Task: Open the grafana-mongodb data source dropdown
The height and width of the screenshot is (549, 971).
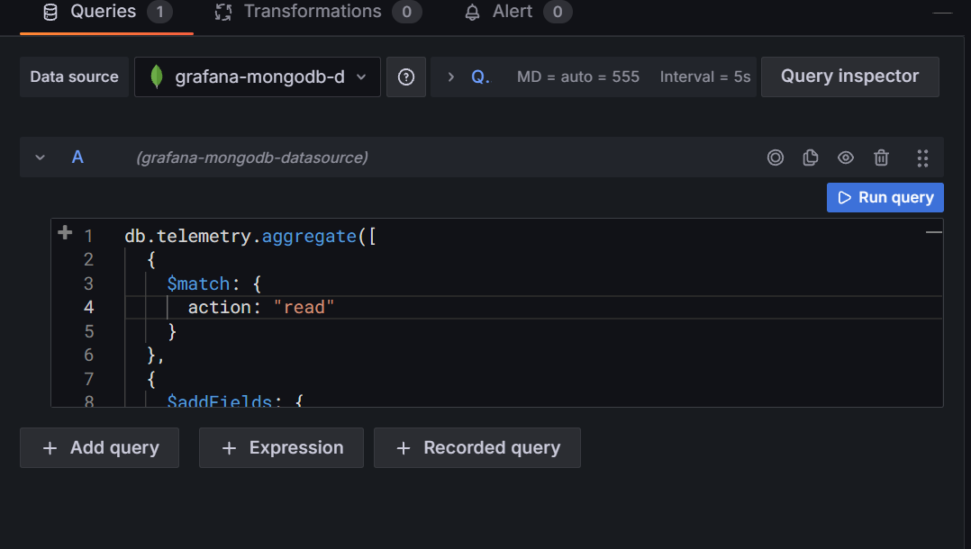Action: click(258, 76)
